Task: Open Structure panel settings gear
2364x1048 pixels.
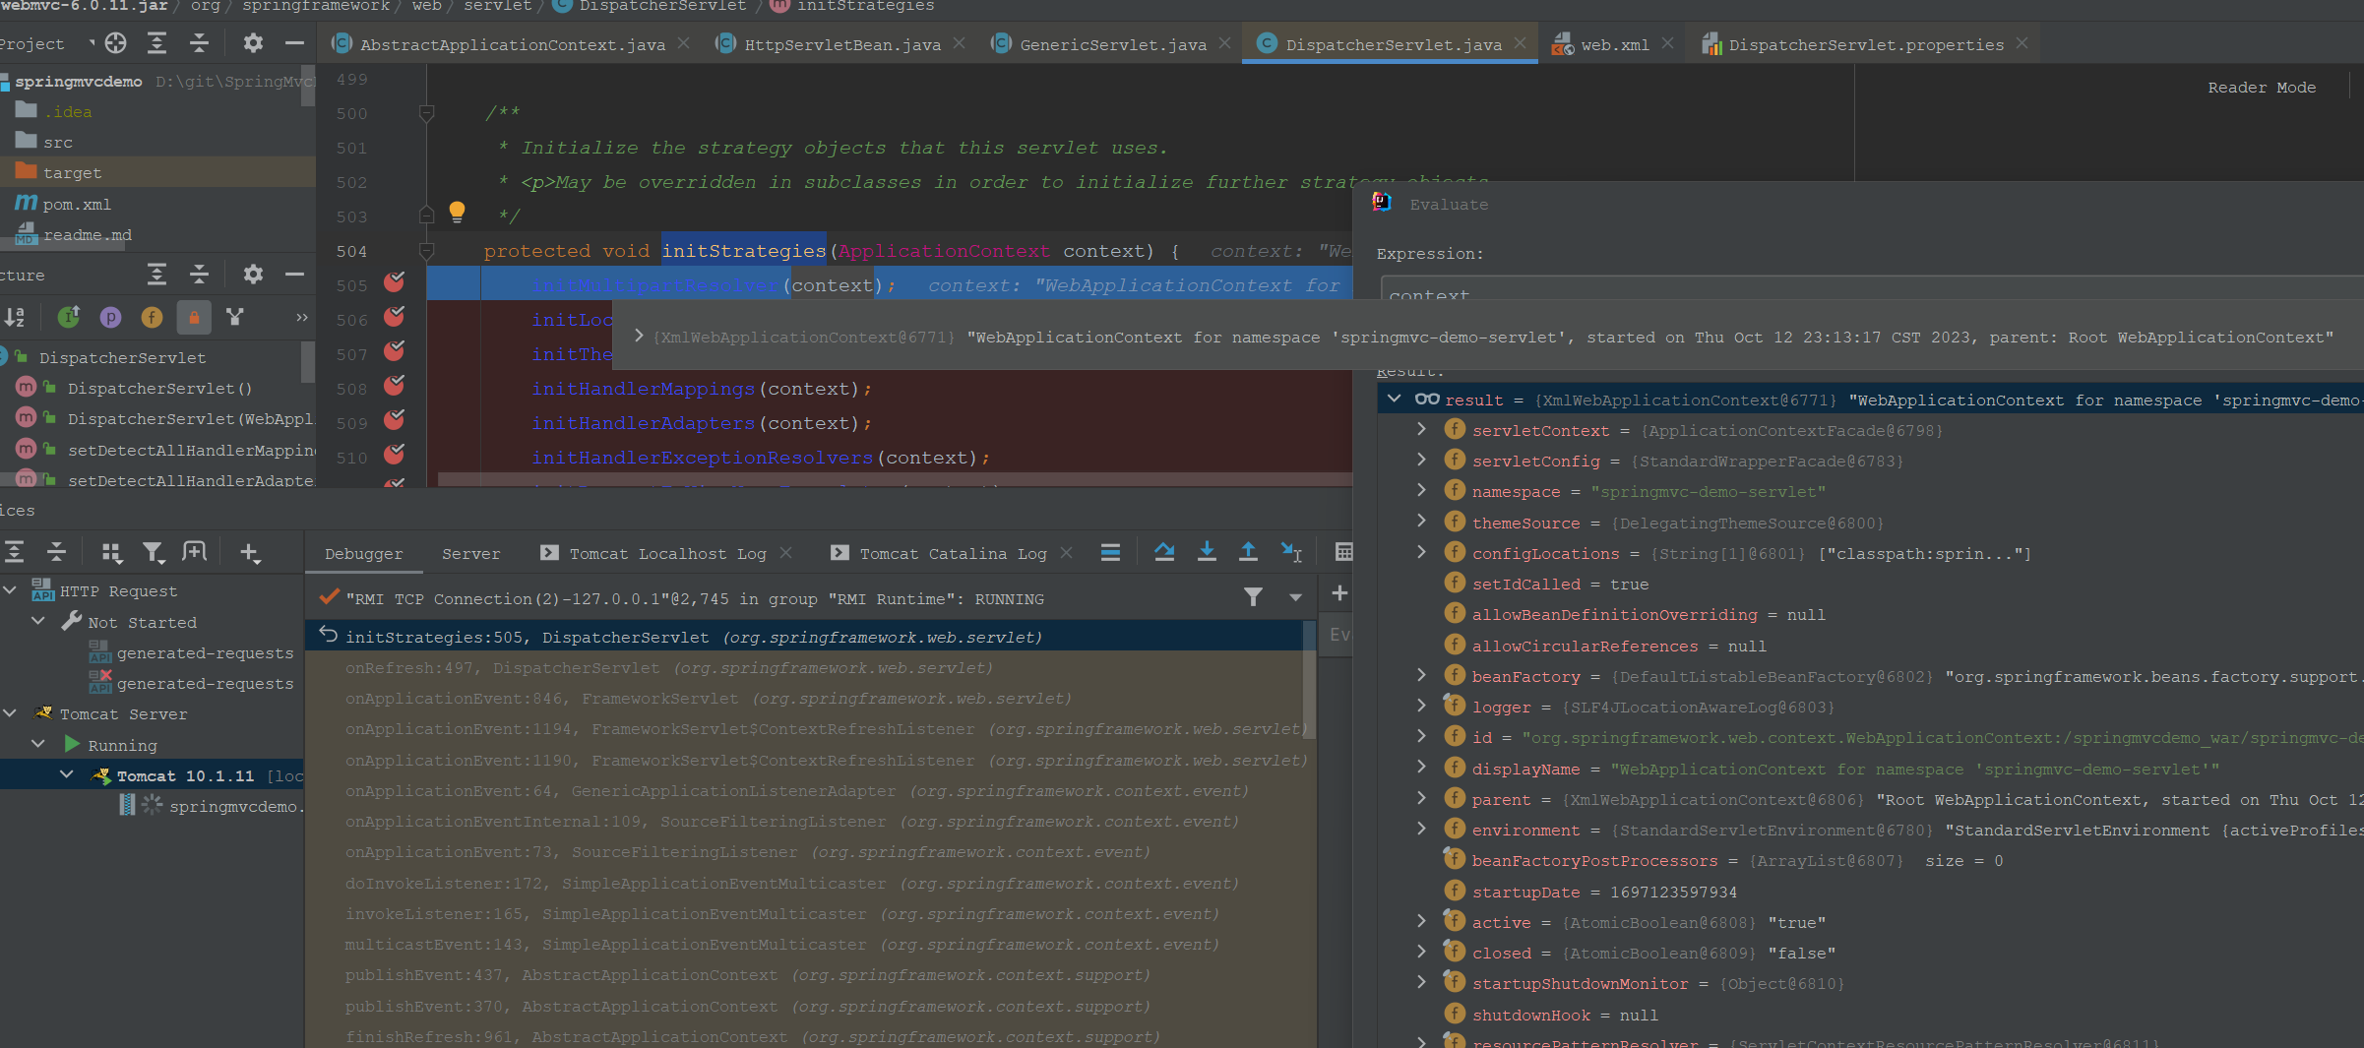Action: [253, 274]
